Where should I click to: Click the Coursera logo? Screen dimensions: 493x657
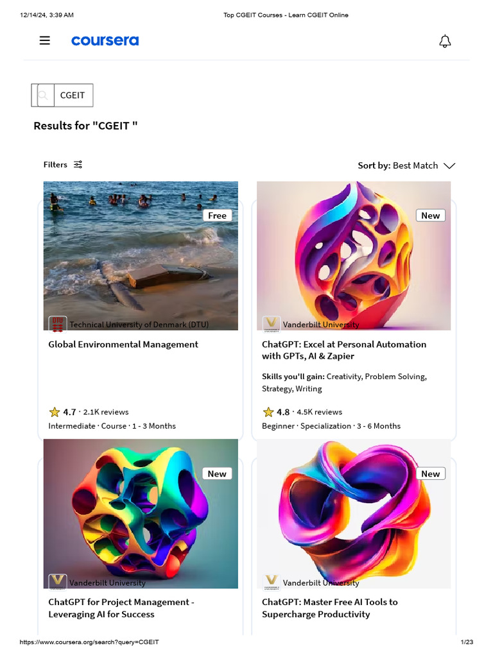pyautogui.click(x=105, y=40)
